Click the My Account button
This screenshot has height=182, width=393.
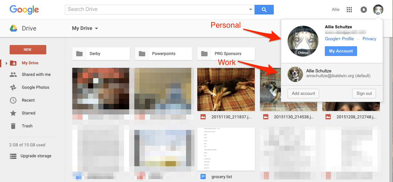click(x=341, y=51)
